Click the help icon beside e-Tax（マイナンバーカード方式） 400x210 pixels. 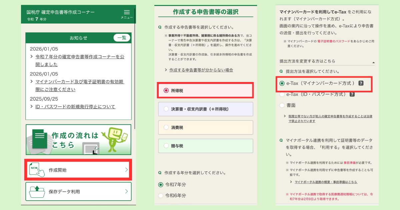point(361,83)
